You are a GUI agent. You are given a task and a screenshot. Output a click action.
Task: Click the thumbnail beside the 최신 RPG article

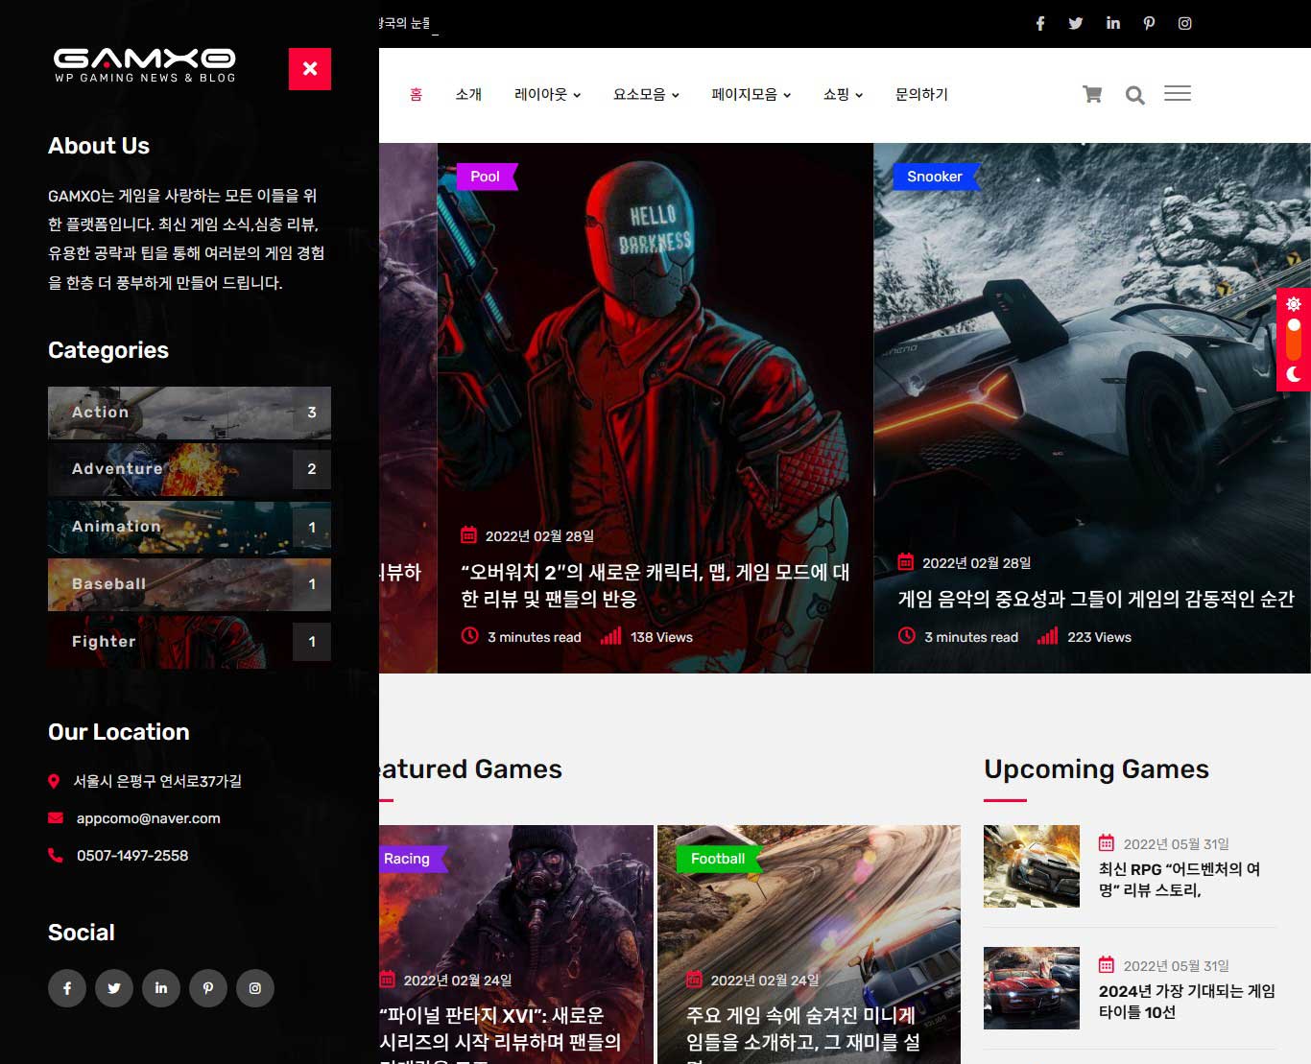[x=1032, y=866]
